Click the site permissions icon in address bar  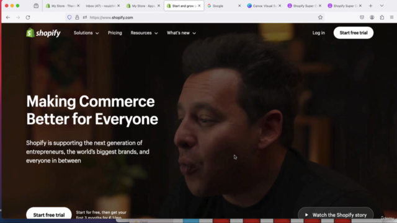pyautogui.click(x=85, y=17)
